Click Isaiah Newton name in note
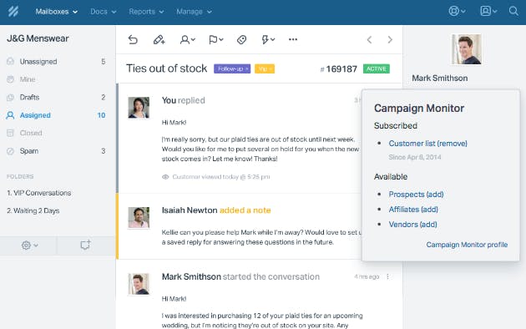526x329 pixels. click(x=190, y=210)
